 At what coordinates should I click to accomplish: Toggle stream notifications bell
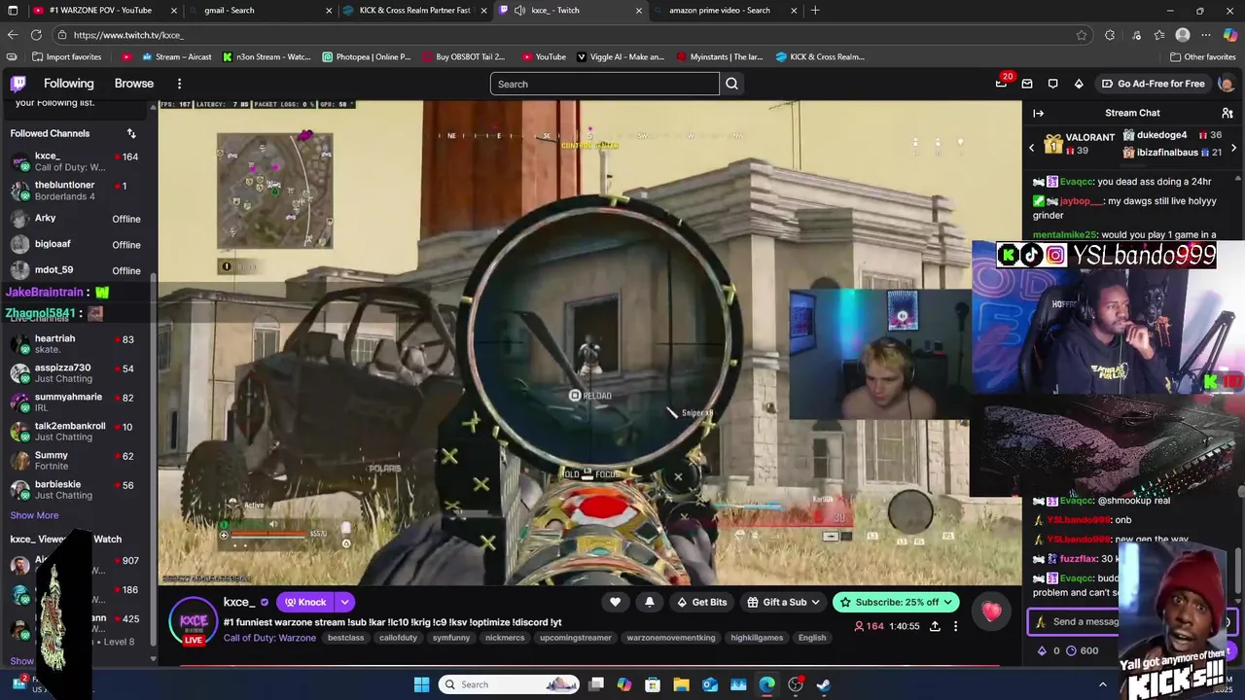coord(650,602)
